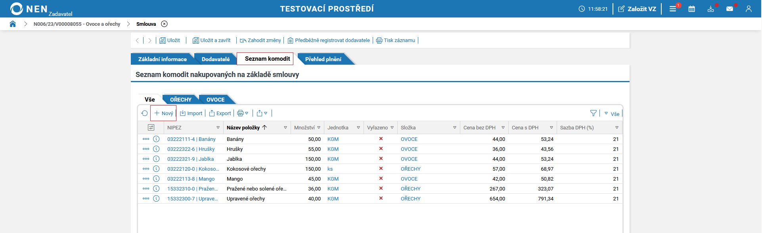Click Uložit a zavřít
Image resolution: width=762 pixels, height=233 pixels.
211,40
